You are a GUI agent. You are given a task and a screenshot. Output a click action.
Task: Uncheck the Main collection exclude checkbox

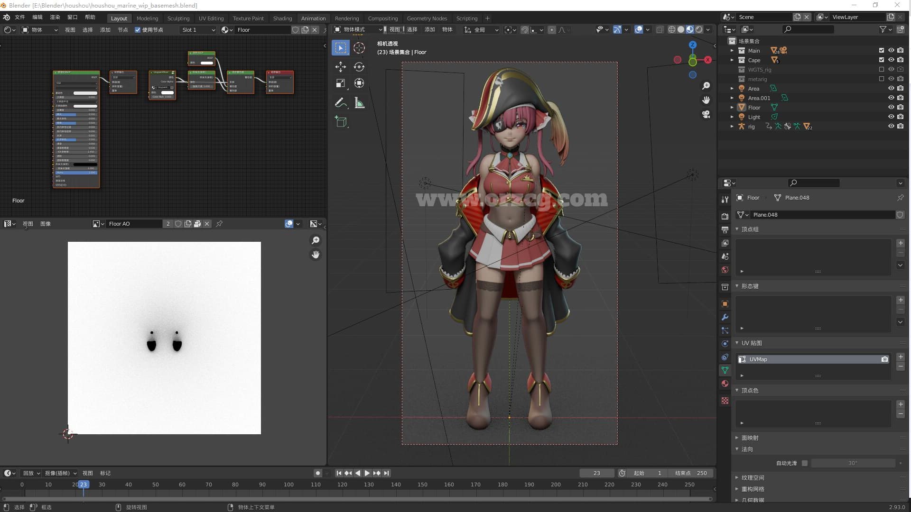[x=882, y=50]
